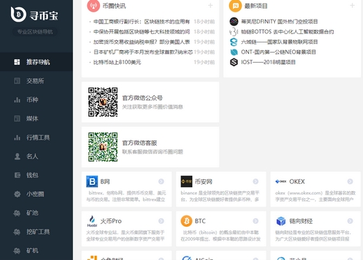Open OKEX card arrow button
363x260 pixels.
[350, 181]
